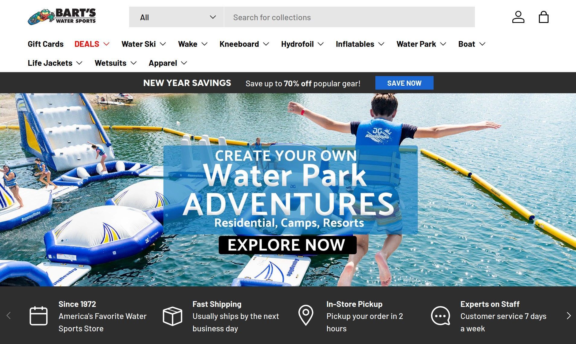Open the Gift Cards page
The height and width of the screenshot is (344, 576).
[46, 44]
